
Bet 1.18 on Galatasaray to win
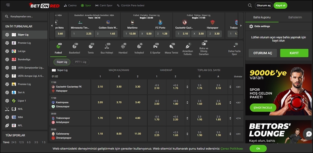pos(100,134)
